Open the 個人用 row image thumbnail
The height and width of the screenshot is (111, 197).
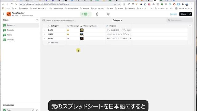(x=82, y=30)
